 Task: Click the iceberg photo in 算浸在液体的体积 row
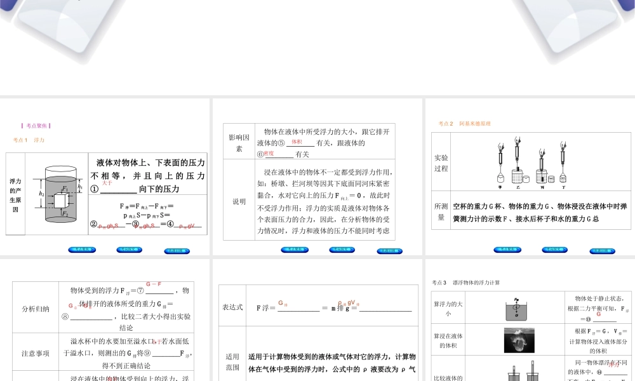click(x=519, y=340)
